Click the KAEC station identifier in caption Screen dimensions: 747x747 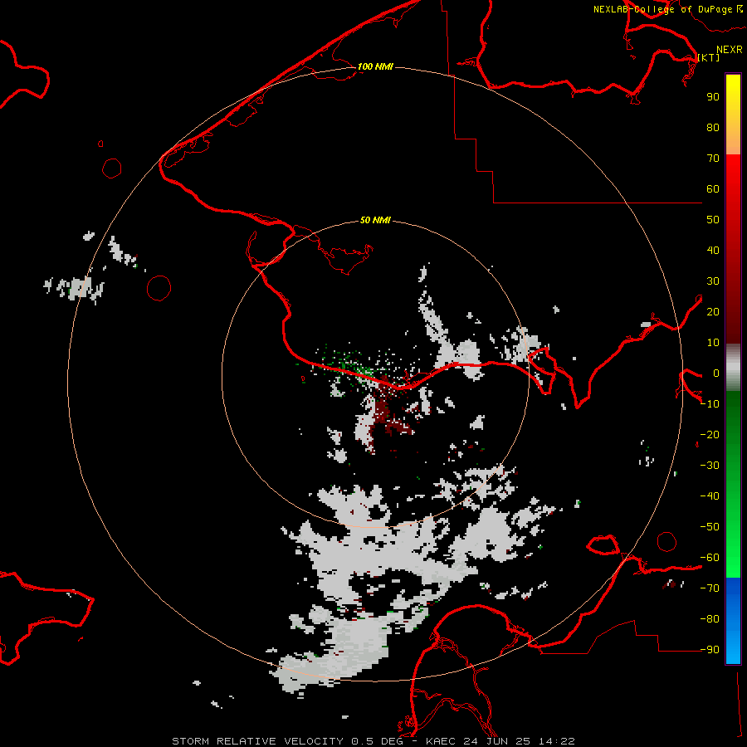[442, 741]
